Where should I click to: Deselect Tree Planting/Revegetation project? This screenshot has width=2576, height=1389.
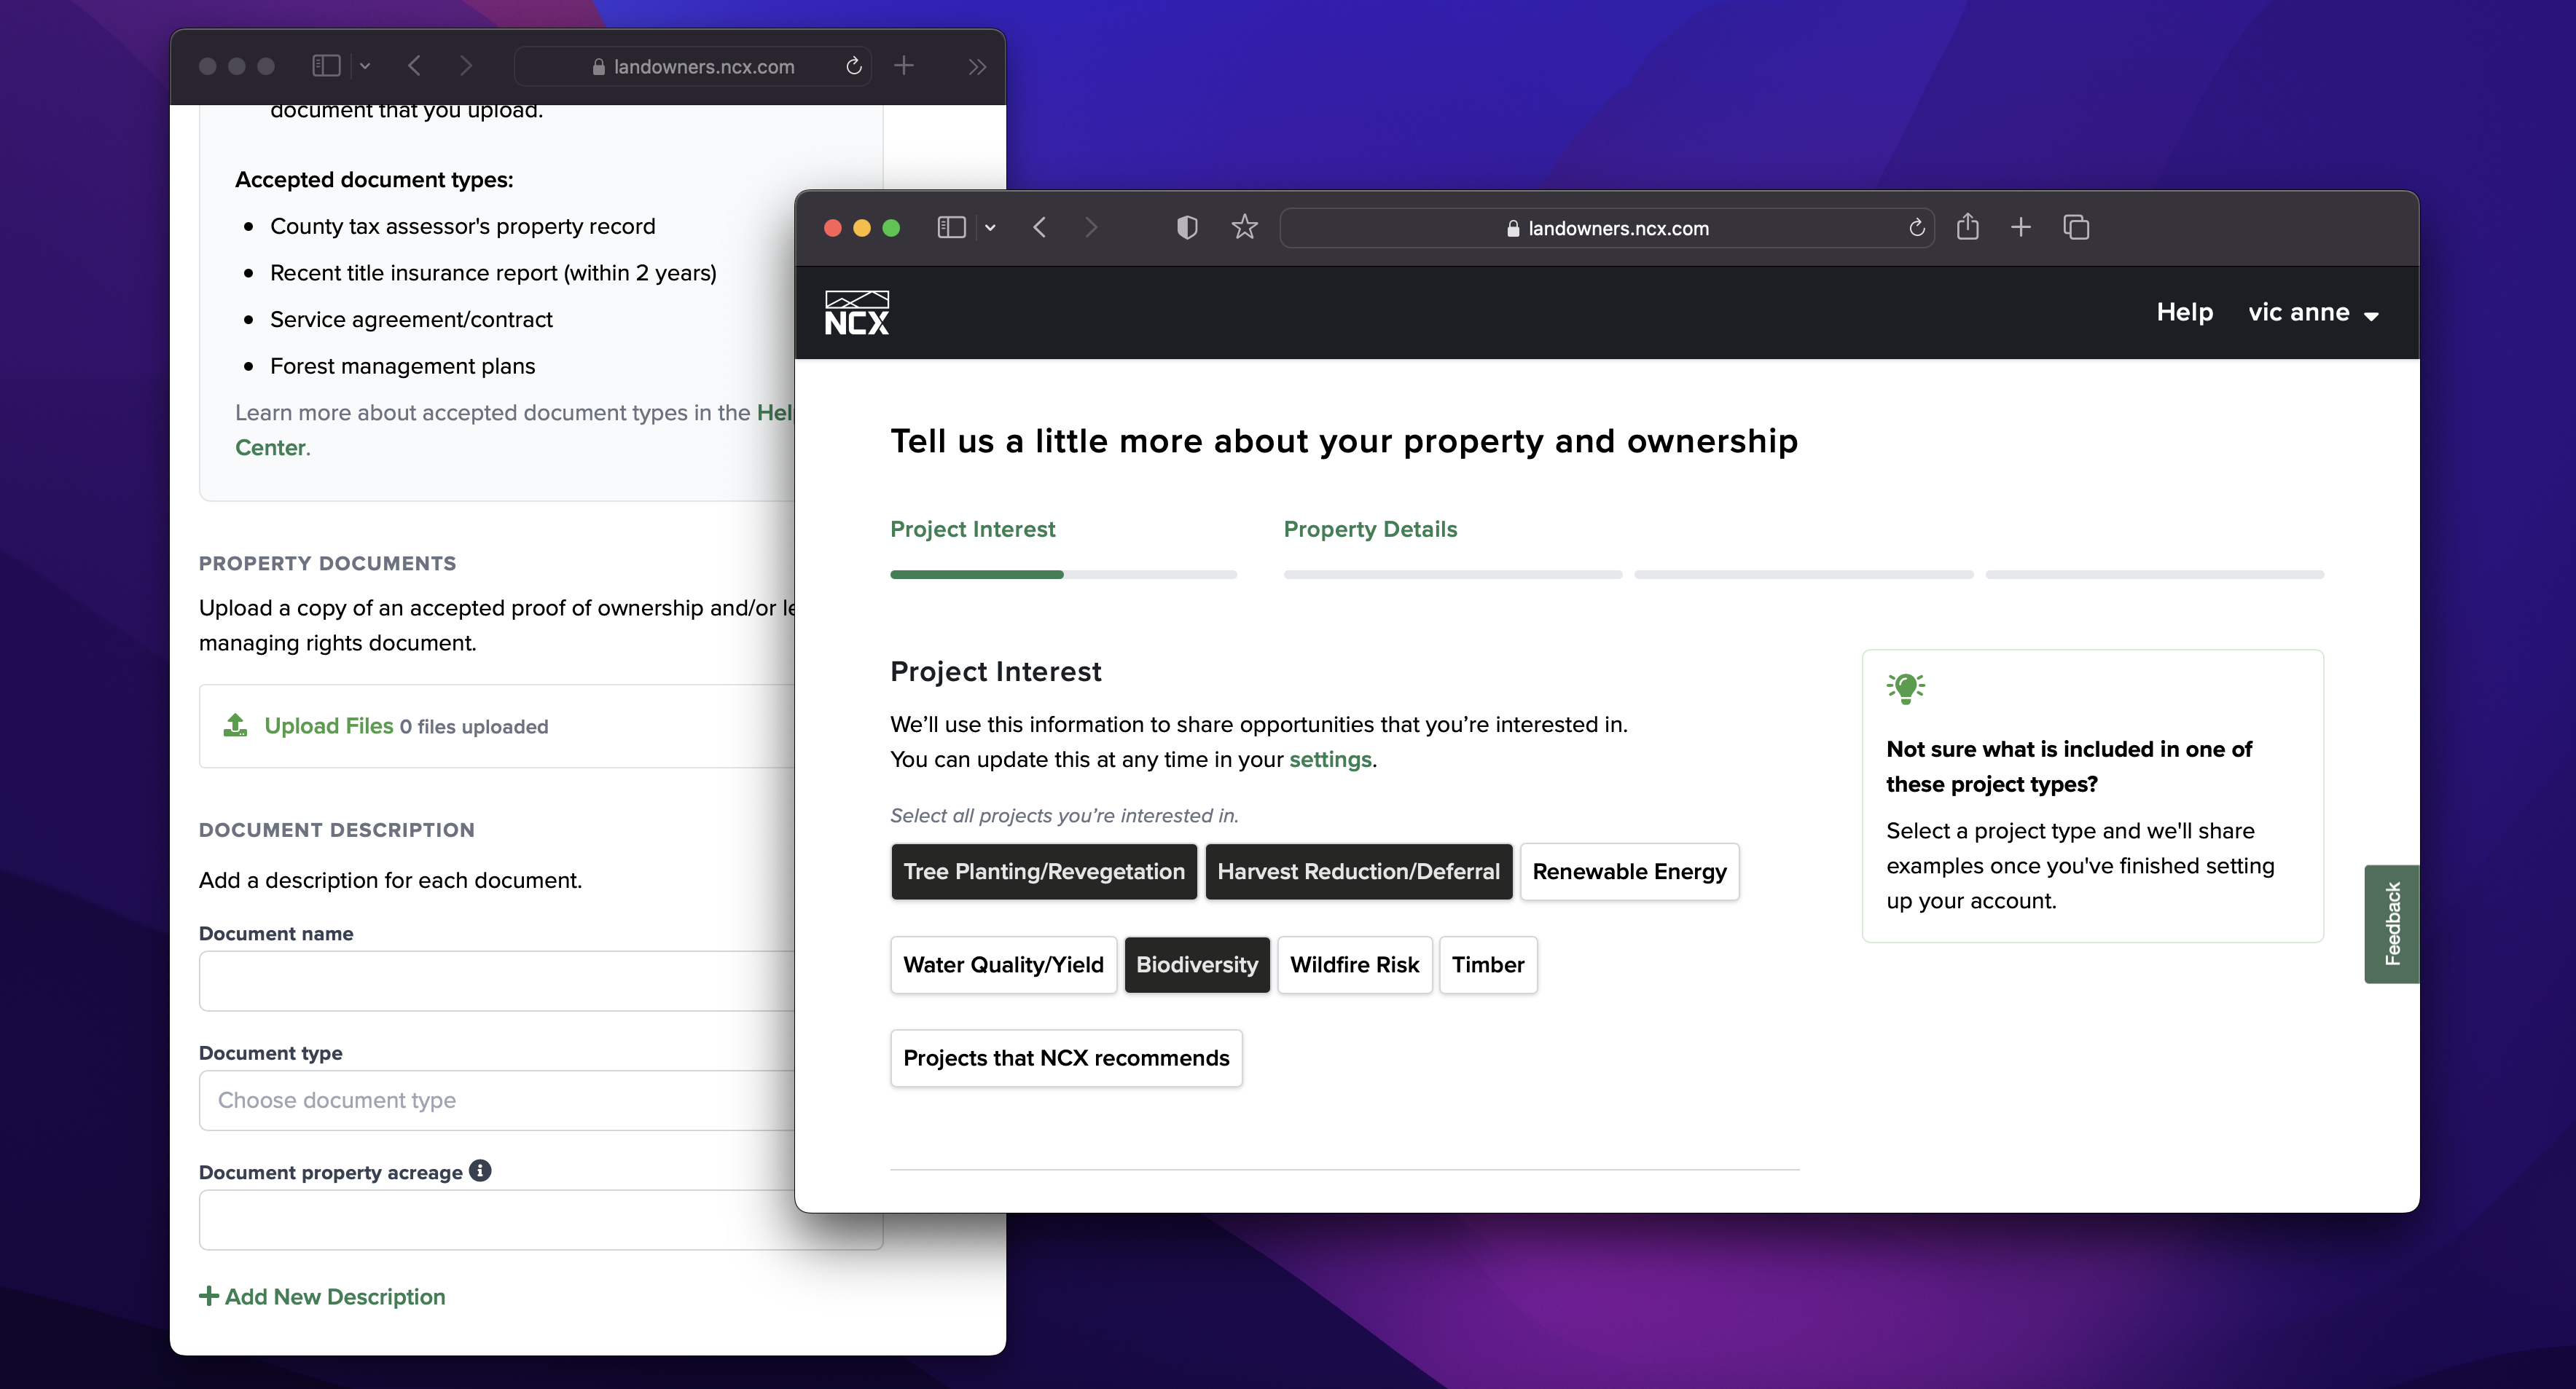1044,871
